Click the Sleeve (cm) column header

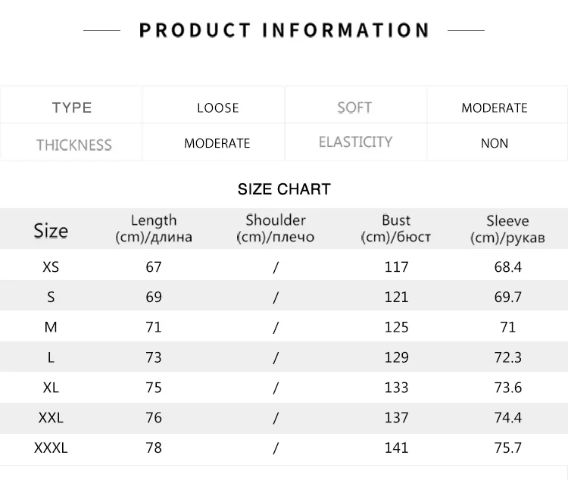(x=507, y=228)
